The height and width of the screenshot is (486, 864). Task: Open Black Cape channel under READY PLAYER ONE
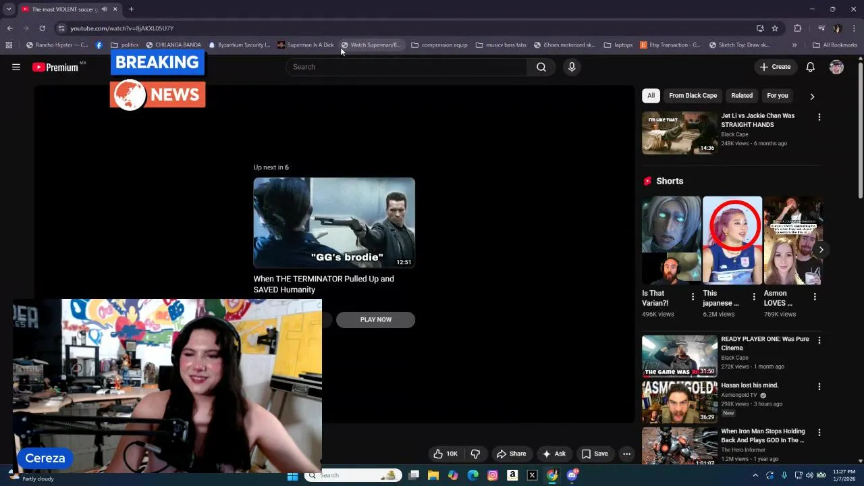[x=734, y=358]
